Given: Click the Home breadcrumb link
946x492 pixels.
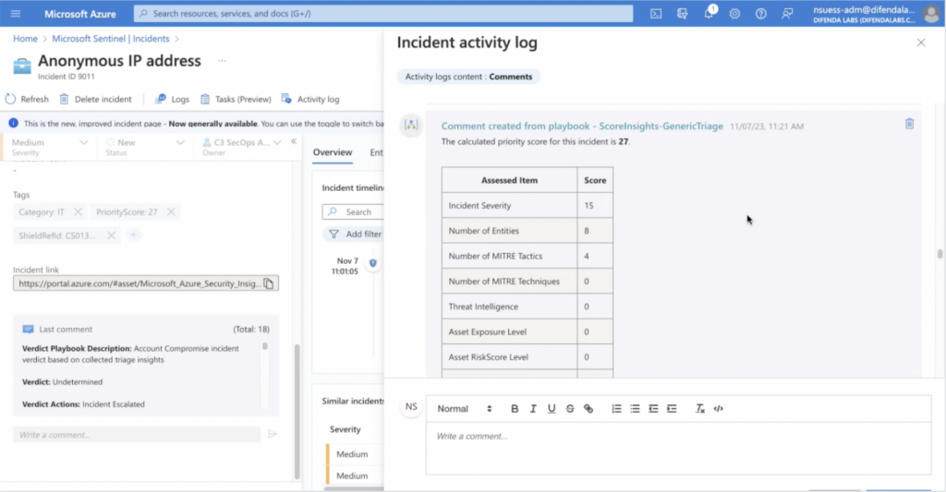Looking at the screenshot, I should point(25,39).
